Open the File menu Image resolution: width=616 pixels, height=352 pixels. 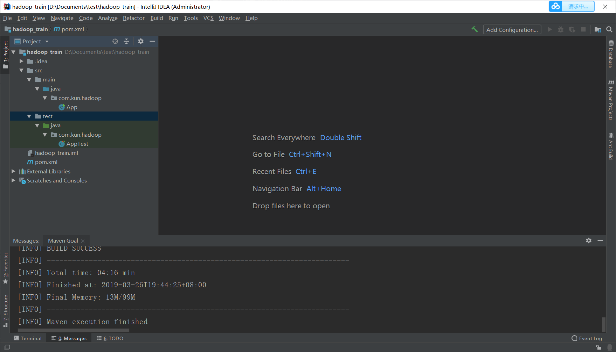click(7, 18)
